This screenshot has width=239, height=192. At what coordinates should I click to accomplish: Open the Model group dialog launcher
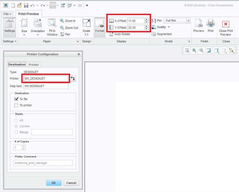[x=189, y=41]
